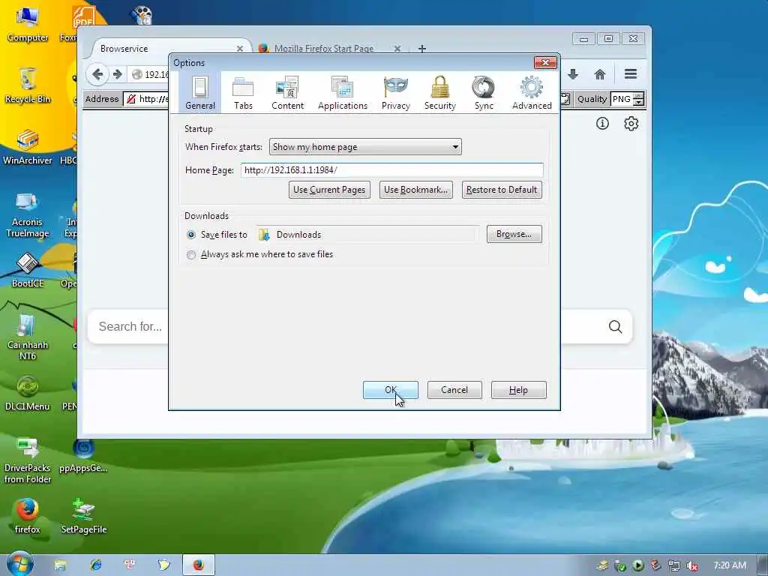The image size is (768, 576).
Task: Open file explorer from taskbar
Action: 60,565
